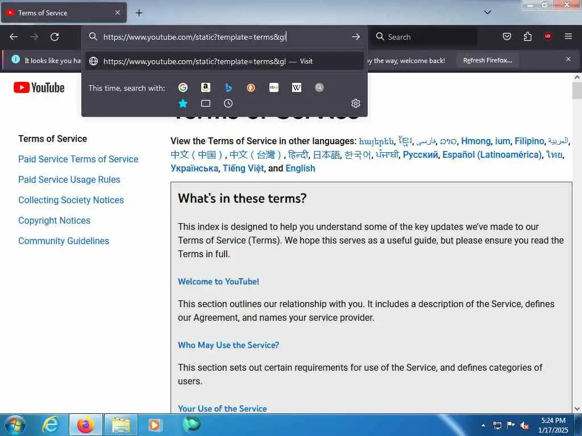
Task: Jump to Who May Use the Service?
Action: click(x=228, y=345)
